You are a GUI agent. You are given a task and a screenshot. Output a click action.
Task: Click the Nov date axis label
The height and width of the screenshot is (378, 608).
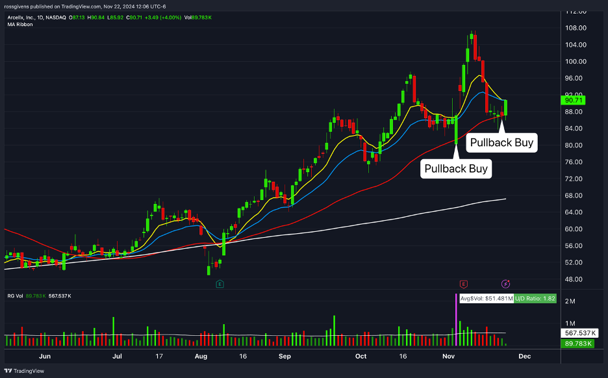(x=448, y=356)
